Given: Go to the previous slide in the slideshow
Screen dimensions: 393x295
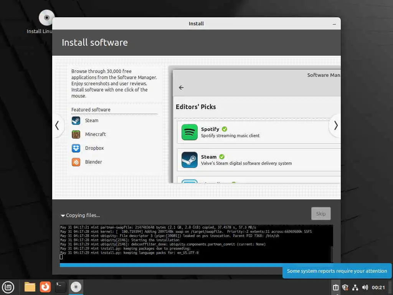Looking at the screenshot, I should [x=57, y=126].
